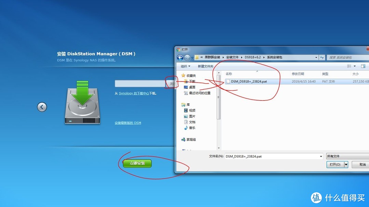This screenshot has height=207, width=369.
Task: Focus the DSM file path input field
Action: pyautogui.click(x=140, y=84)
